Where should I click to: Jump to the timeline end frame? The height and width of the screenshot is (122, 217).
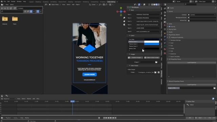pyautogui.click(x=115, y=118)
